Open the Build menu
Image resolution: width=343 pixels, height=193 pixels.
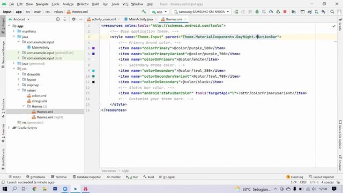(x=95, y=4)
